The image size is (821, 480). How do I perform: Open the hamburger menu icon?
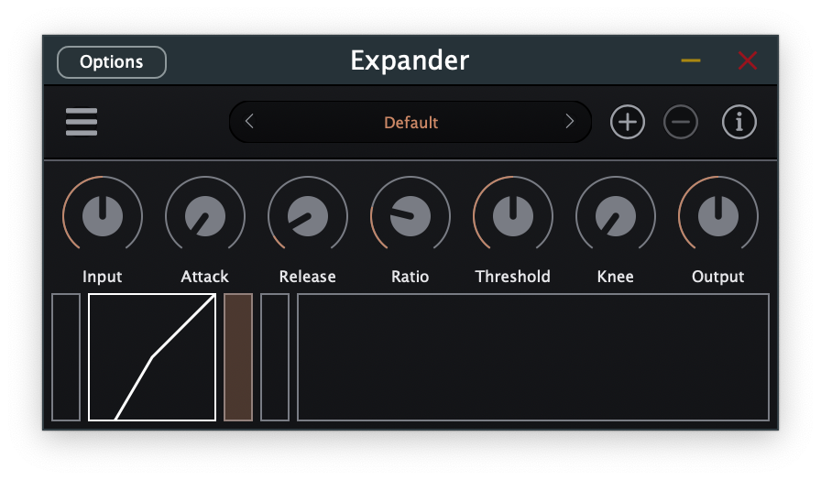tap(82, 122)
